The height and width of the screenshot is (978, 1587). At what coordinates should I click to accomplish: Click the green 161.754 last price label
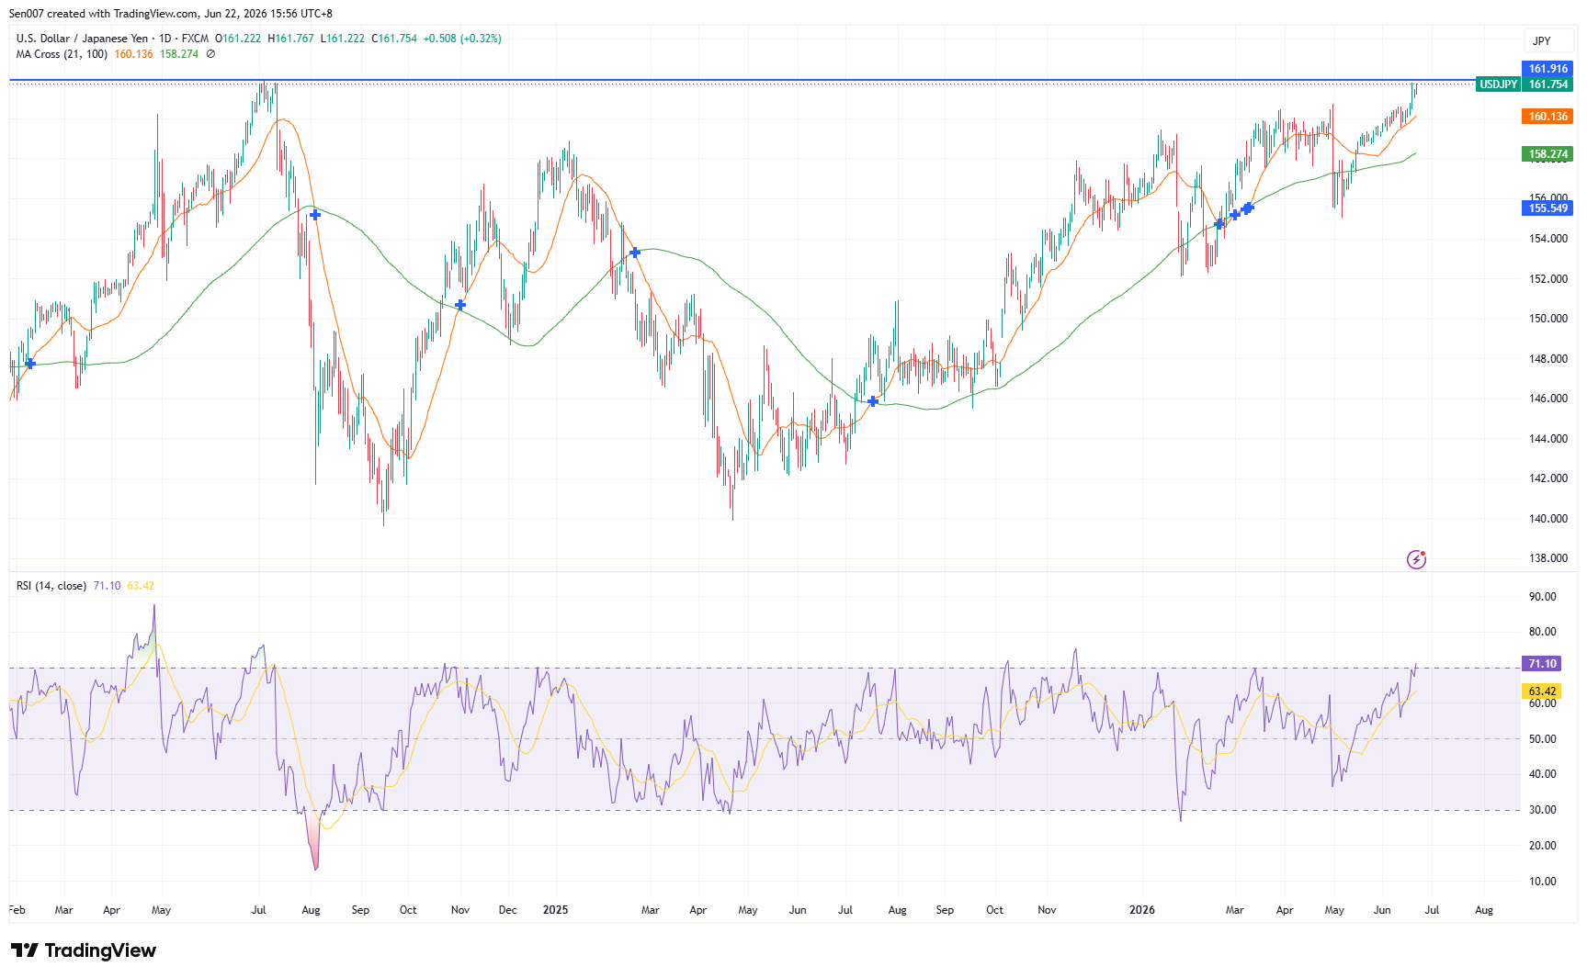tap(1548, 84)
